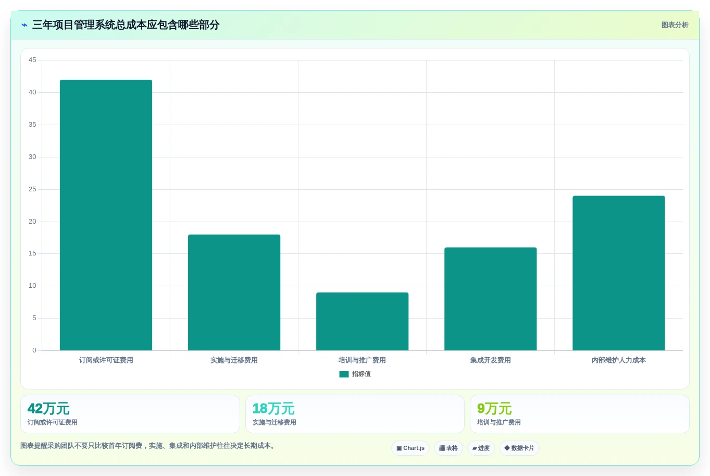The height and width of the screenshot is (476, 710).
Task: Click the 进度 tag chip
Action: pyautogui.click(x=481, y=448)
